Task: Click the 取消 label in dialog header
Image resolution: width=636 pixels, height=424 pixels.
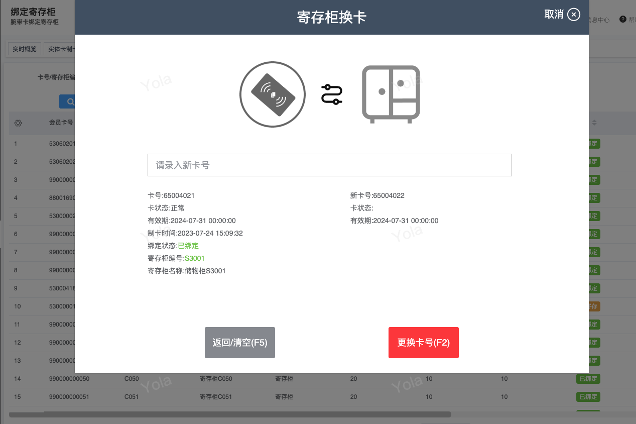Action: pos(554,15)
